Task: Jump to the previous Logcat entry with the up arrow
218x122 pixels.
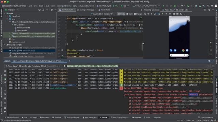Action: [x=5, y=86]
